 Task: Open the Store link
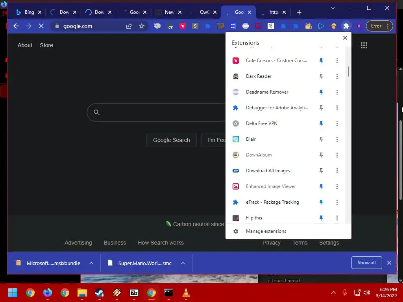[46, 45]
